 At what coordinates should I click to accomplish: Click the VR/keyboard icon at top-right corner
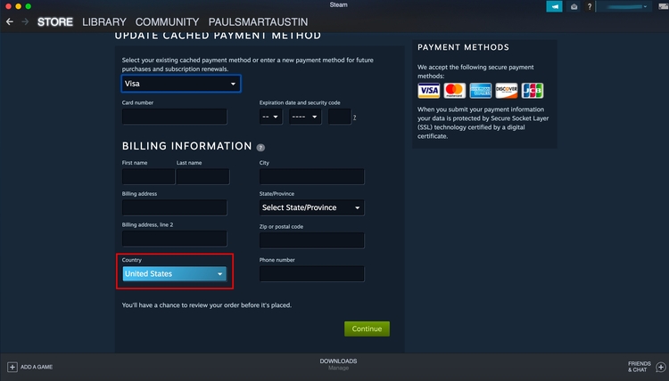[x=664, y=6]
